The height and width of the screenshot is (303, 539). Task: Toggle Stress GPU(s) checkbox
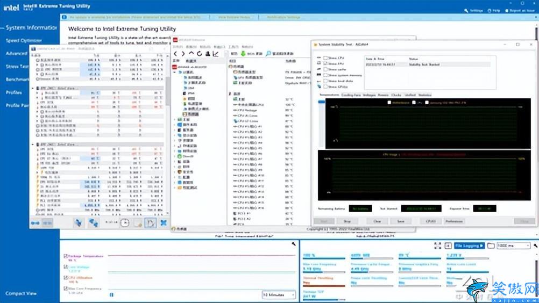click(325, 87)
